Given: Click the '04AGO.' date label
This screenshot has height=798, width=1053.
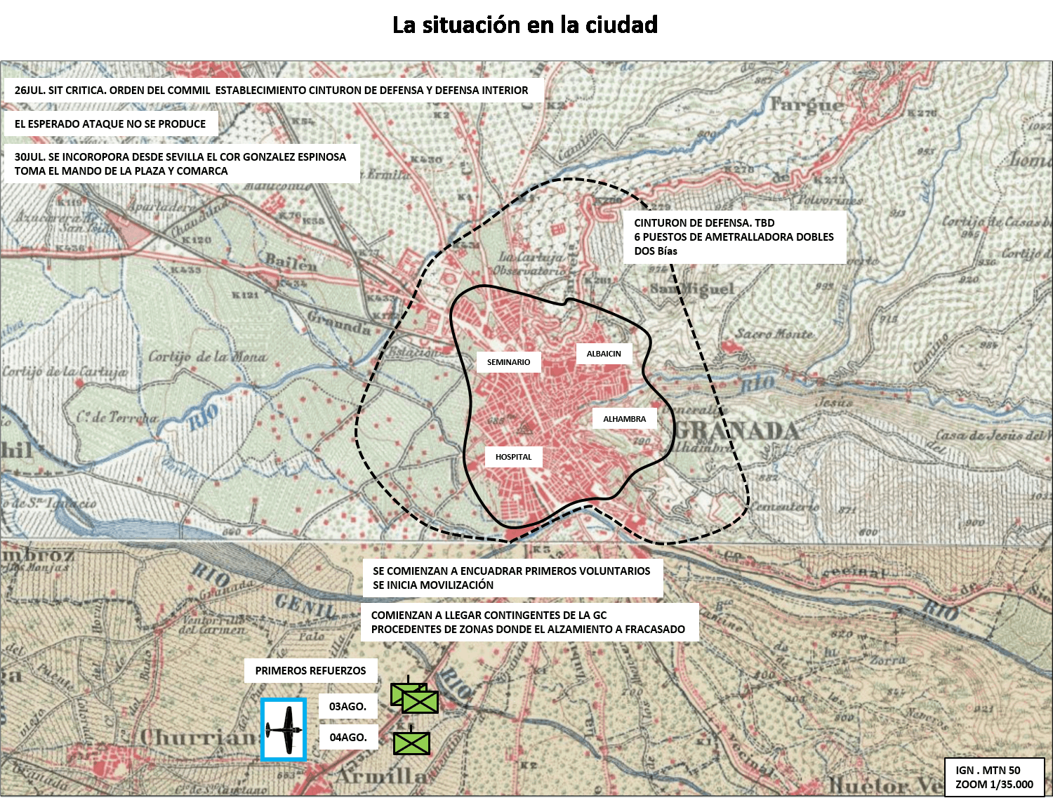Looking at the screenshot, I should tap(349, 738).
